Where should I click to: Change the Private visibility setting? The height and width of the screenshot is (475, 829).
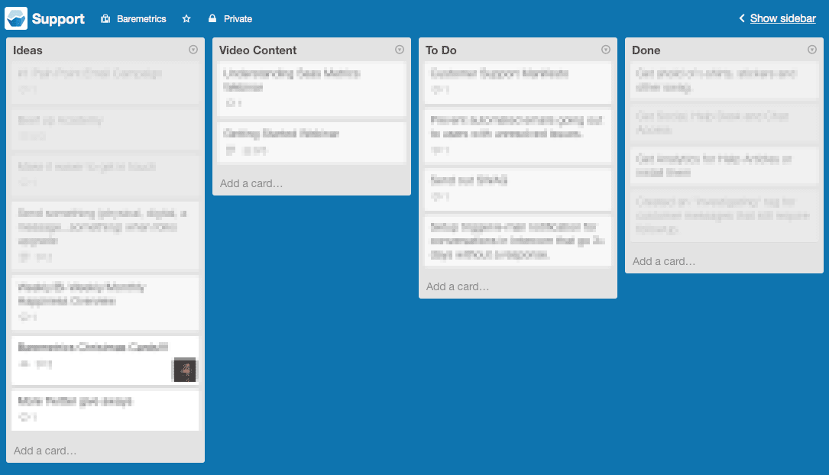(x=237, y=19)
